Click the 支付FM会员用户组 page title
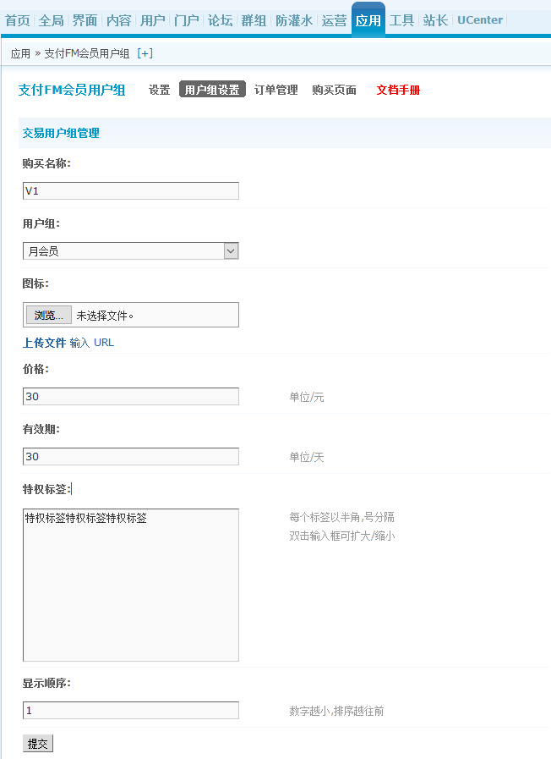This screenshot has height=759, width=551. (x=72, y=90)
